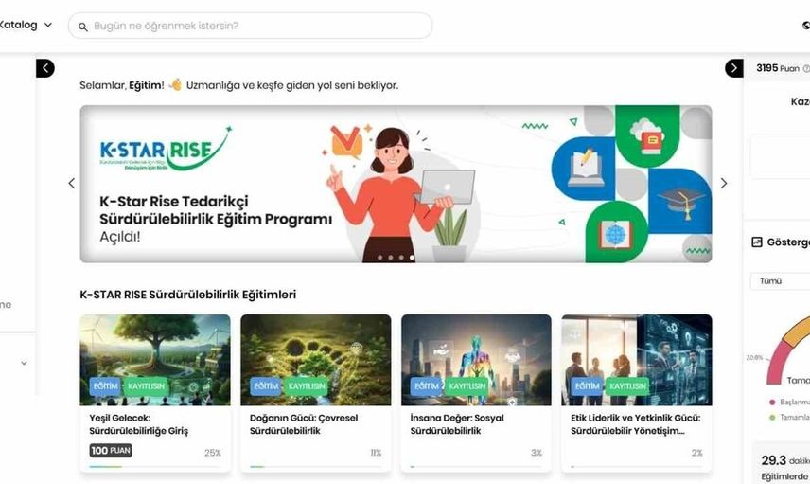Go to the previous banner slide
This screenshot has height=484, width=810.
tap(71, 183)
